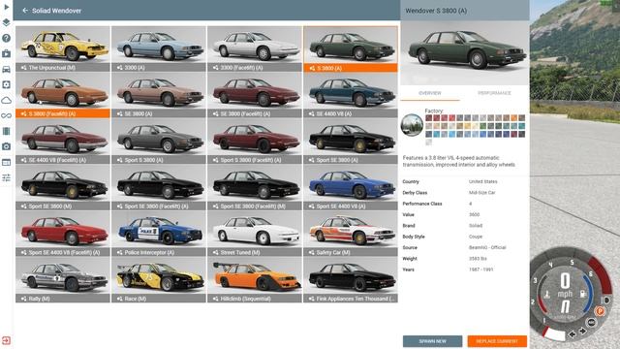620x349 pixels.
Task: Select the maroon SE 3800 (Facelift) (A) config
Action: click(x=255, y=95)
